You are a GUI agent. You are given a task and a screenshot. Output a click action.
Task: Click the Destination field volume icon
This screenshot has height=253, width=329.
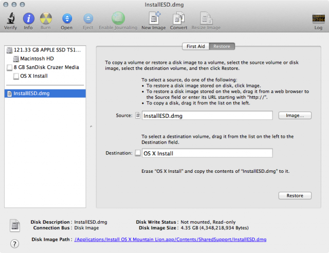pos(138,153)
